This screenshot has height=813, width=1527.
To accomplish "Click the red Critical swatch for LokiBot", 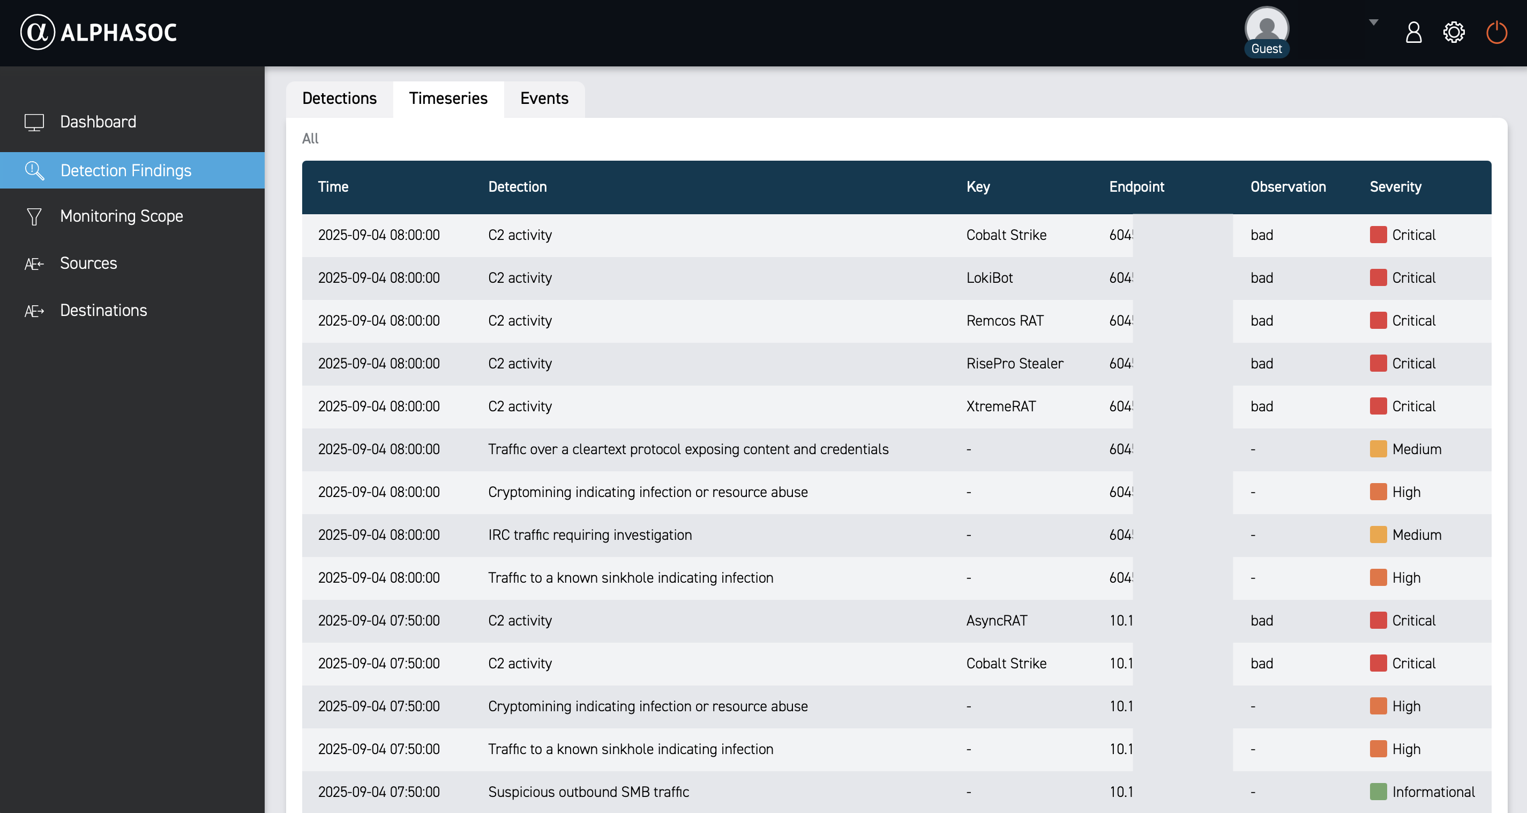I will [1378, 278].
